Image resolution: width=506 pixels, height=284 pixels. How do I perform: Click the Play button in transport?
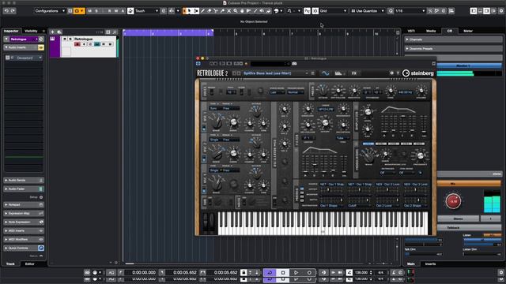[296, 273]
